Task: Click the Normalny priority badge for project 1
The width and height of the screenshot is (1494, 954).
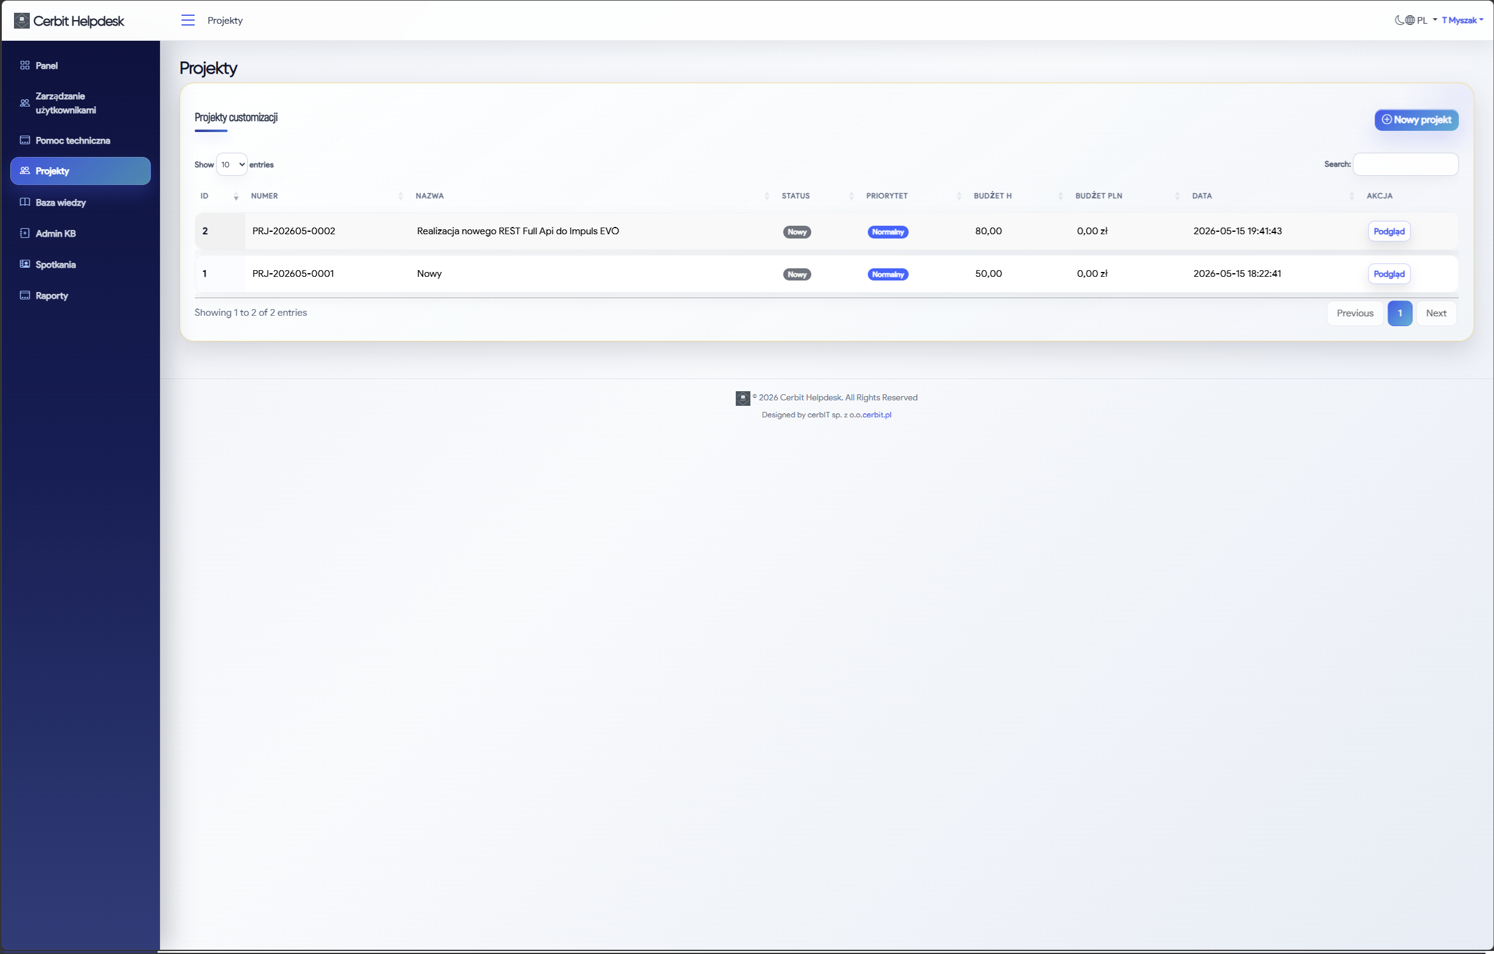Action: (x=888, y=275)
